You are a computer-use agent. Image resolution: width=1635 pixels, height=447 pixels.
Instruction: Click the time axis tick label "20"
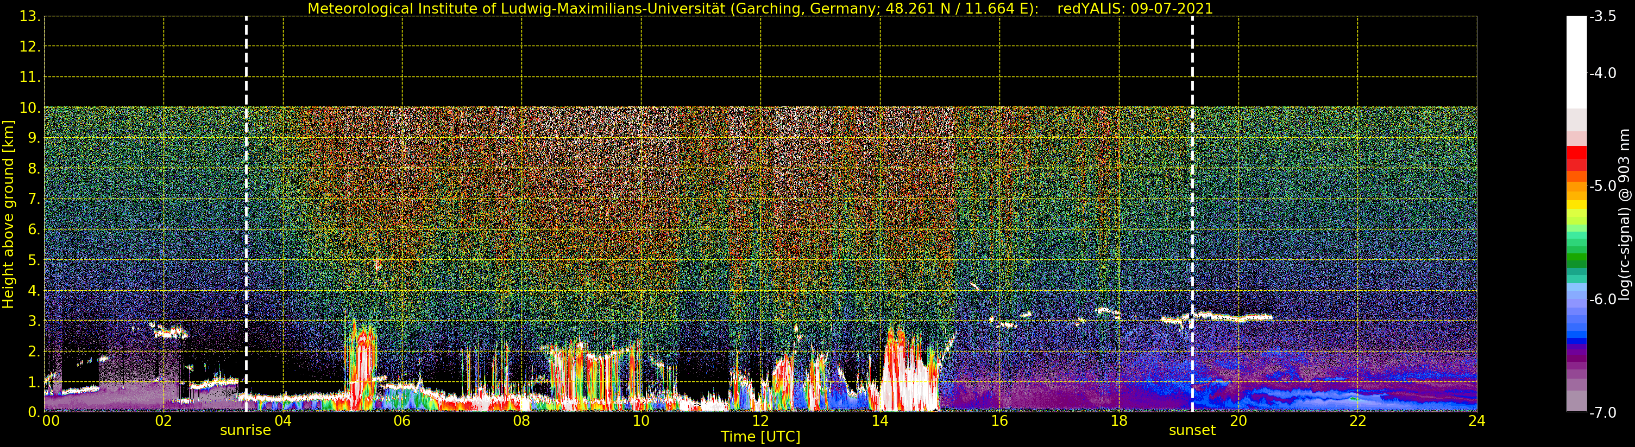1238,420
